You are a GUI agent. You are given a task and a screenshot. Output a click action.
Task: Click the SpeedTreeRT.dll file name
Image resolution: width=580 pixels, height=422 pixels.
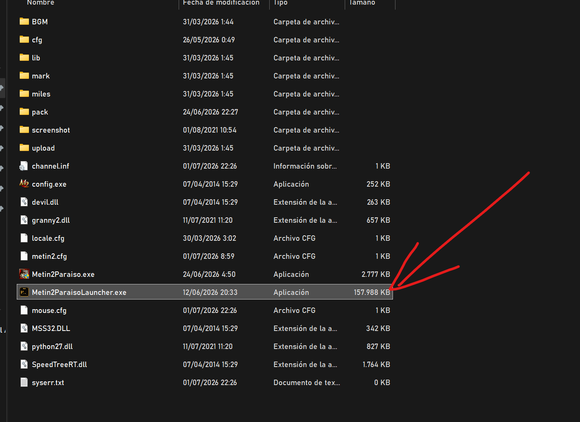60,365
